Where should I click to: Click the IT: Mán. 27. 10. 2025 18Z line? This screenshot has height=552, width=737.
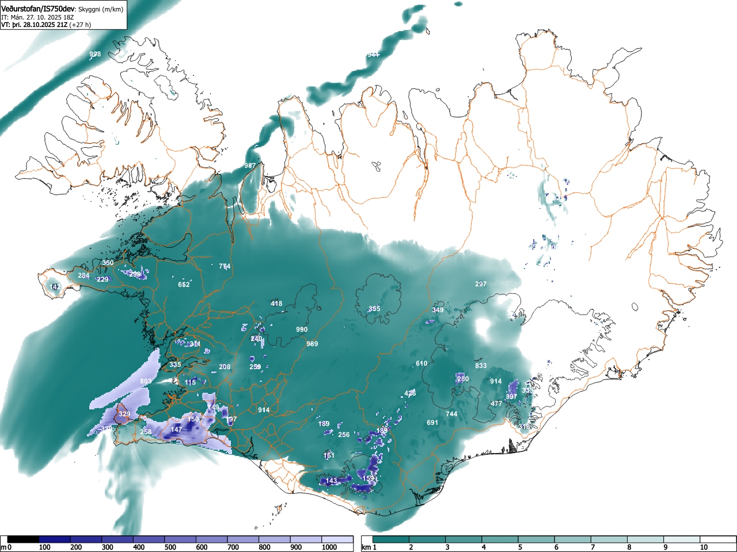(37, 17)
